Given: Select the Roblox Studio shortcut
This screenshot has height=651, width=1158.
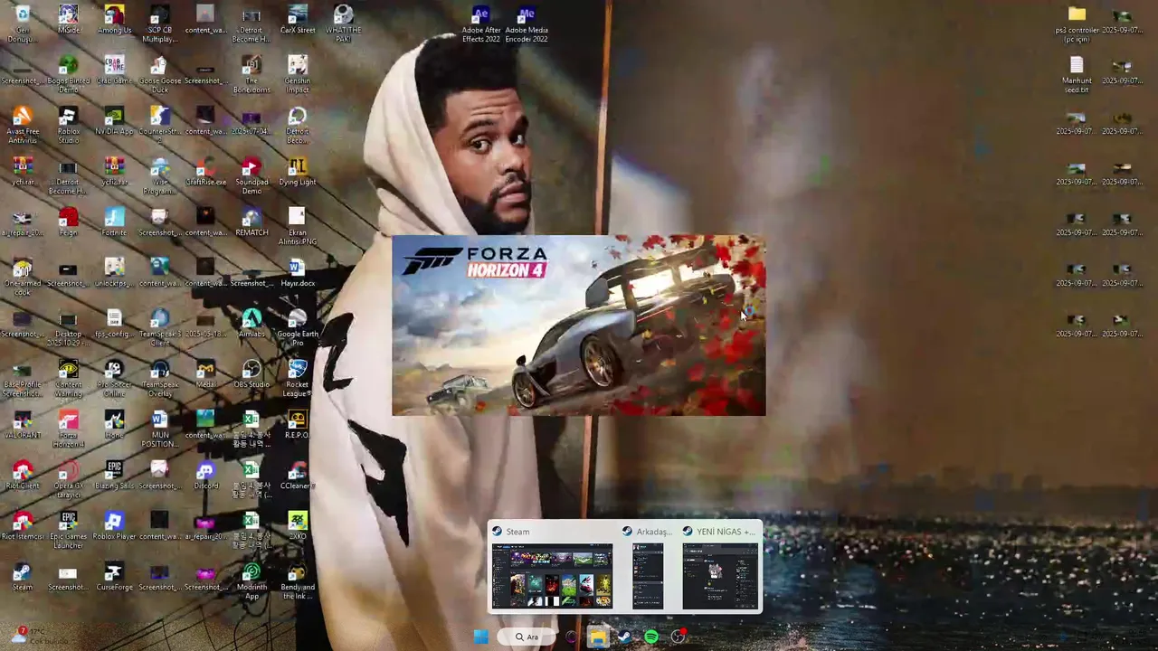Looking at the screenshot, I should pyautogui.click(x=68, y=126).
